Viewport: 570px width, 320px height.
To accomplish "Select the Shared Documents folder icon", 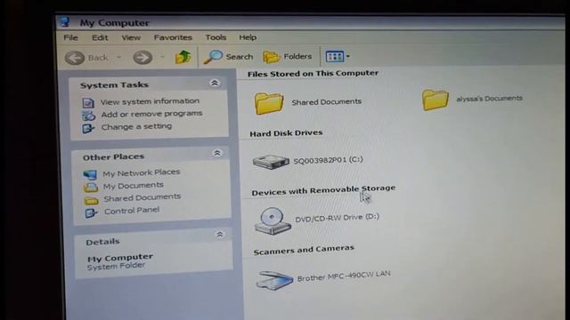I will (269, 103).
